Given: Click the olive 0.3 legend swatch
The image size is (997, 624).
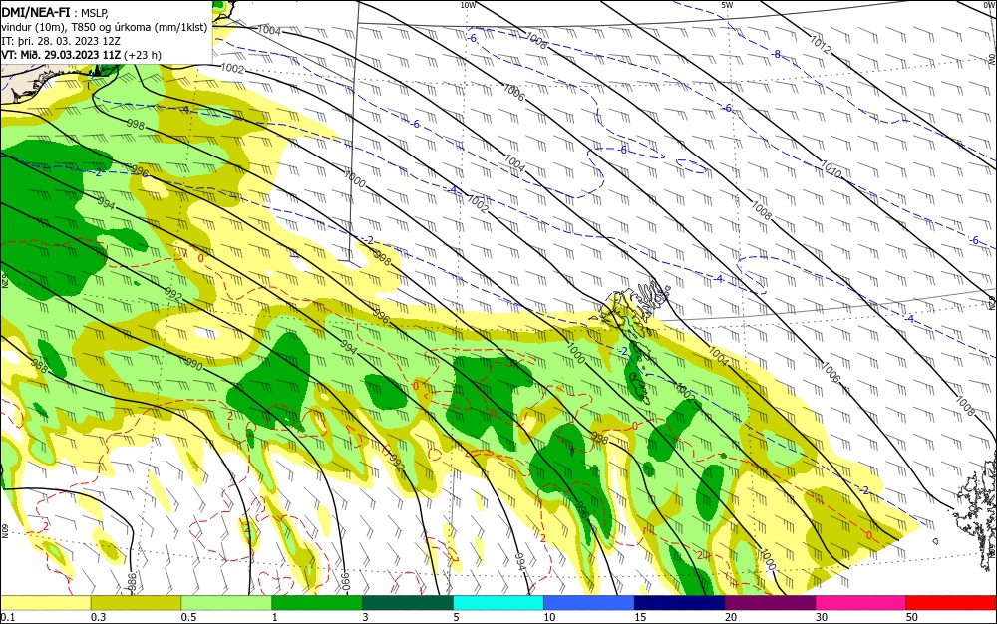Looking at the screenshot, I should [136, 603].
